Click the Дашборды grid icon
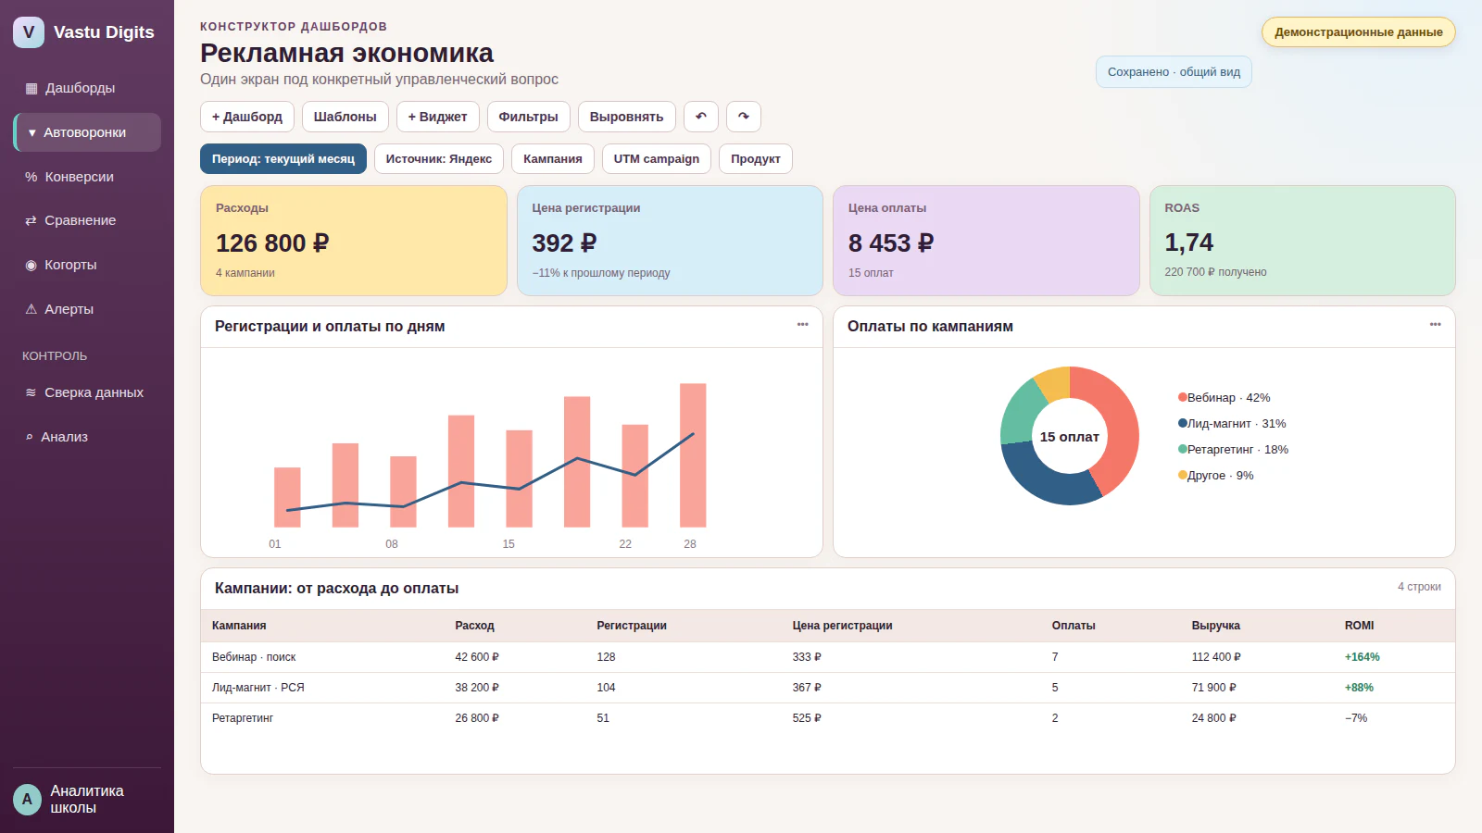Screen dimensions: 1482x833 [31, 88]
